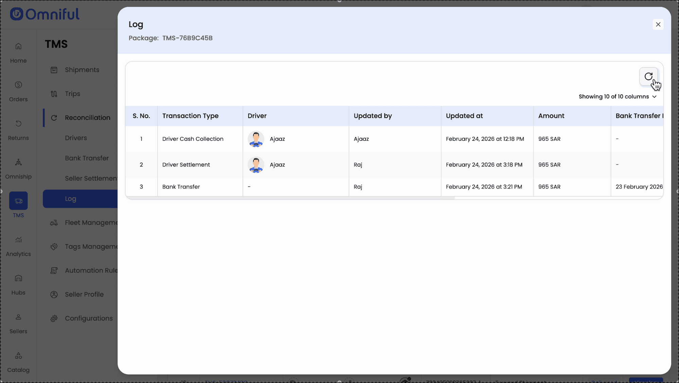Open the Omniship sidebar icon

point(18,162)
